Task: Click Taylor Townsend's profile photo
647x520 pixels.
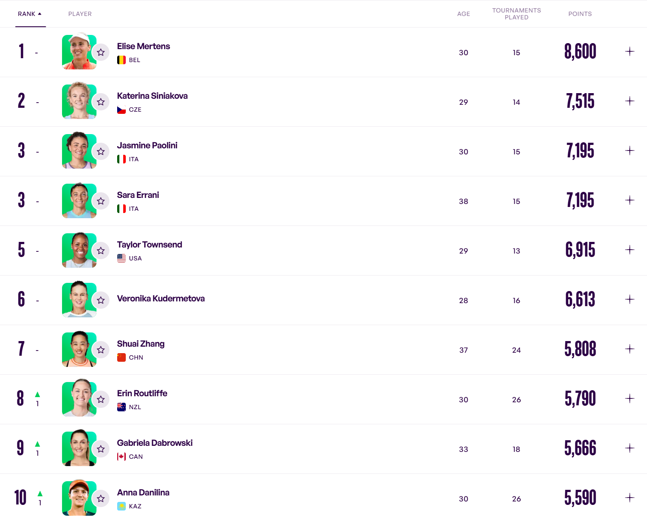Action: (78, 251)
